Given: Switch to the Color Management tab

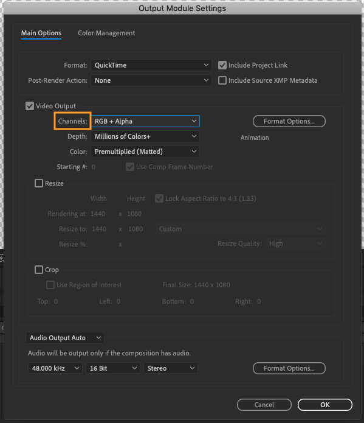Looking at the screenshot, I should [106, 33].
